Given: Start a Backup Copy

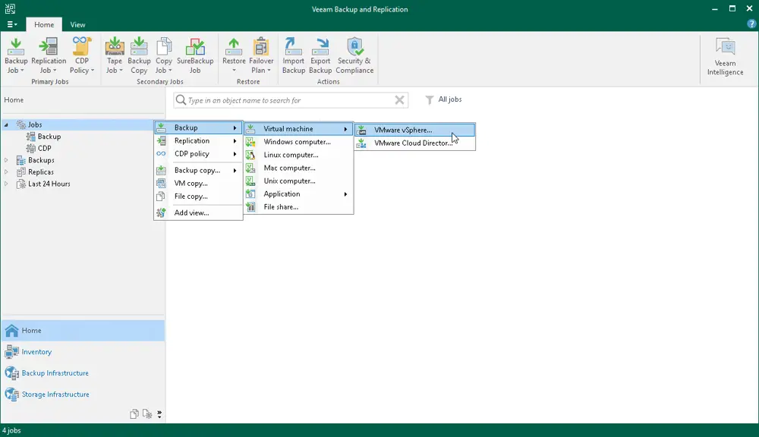Looking at the screenshot, I should click(x=139, y=55).
